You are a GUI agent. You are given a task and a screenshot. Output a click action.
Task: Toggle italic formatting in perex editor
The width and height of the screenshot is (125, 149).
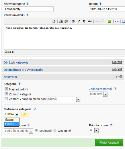[x=79, y=21]
